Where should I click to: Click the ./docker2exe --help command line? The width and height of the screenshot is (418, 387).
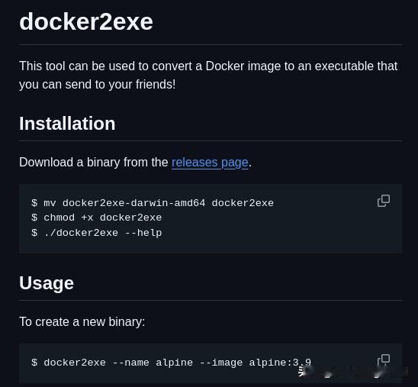click(97, 233)
